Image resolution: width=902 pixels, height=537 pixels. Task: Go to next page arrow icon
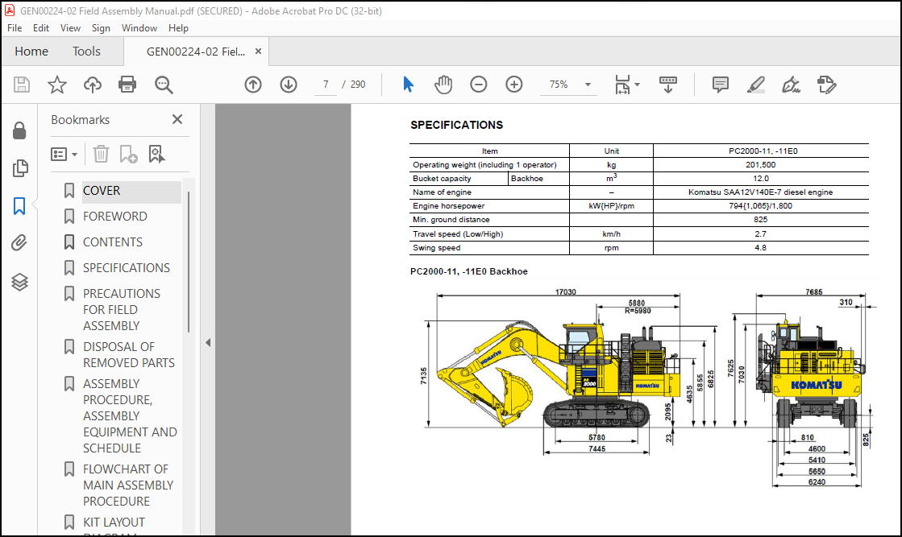pos(289,85)
